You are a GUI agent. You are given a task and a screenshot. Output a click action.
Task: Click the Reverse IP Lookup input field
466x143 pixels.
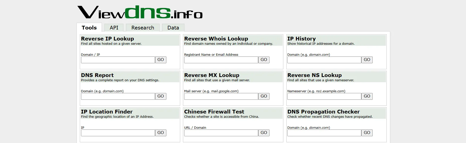point(118,60)
